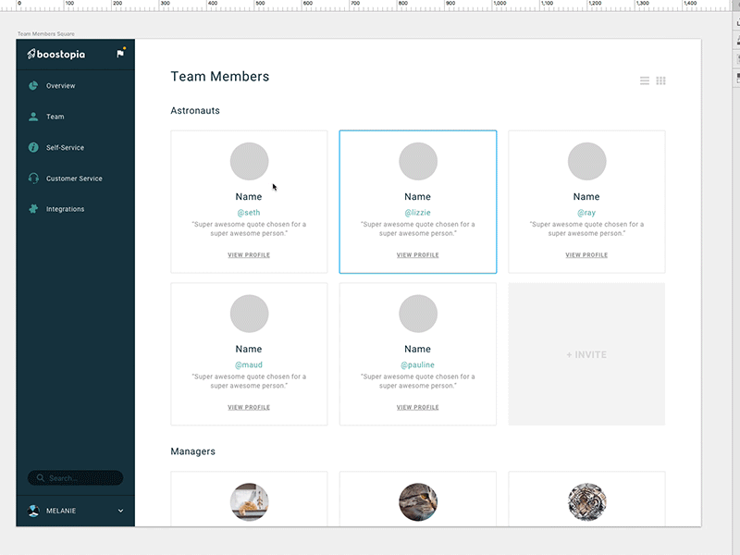This screenshot has height=555, width=740.
Task: Select the Team icon in the sidebar
Action: [x=33, y=117]
